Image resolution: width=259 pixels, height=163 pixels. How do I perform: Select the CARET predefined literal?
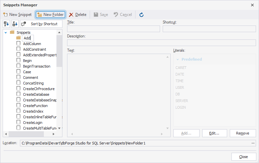181,68
